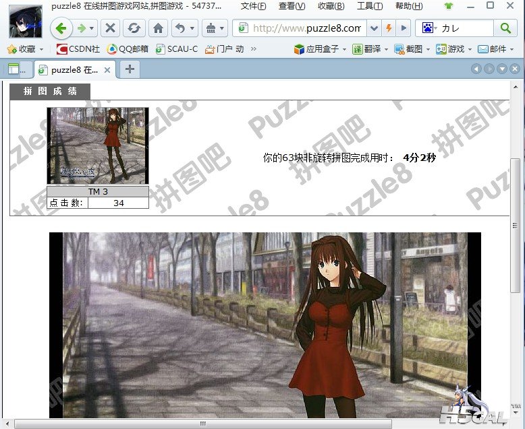
Task: Open the 工具(T) menu
Action: (370, 6)
